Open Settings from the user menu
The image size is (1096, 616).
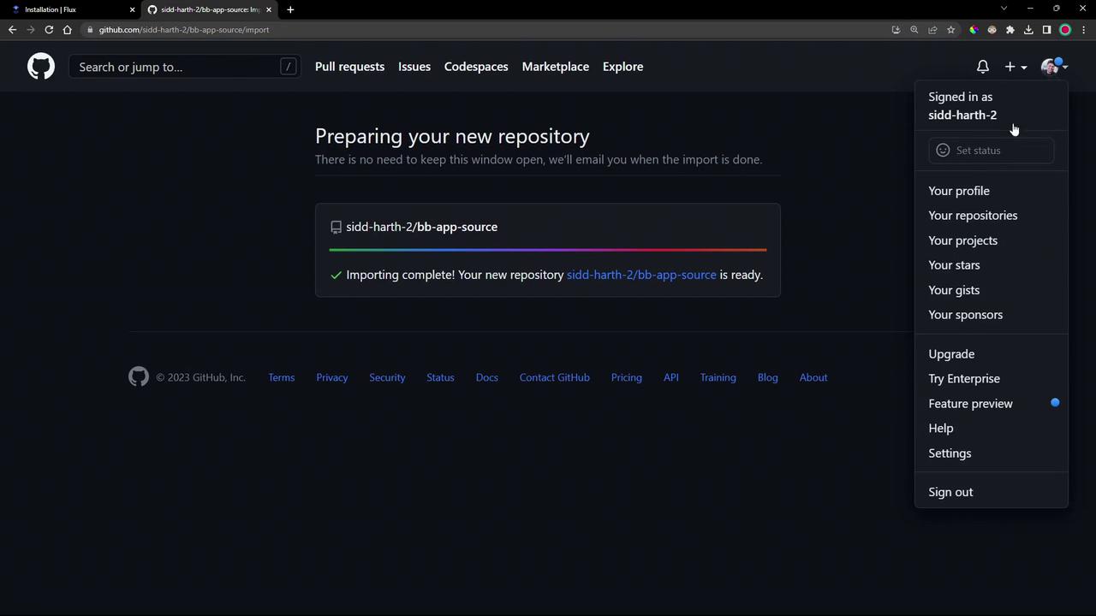coord(992,453)
